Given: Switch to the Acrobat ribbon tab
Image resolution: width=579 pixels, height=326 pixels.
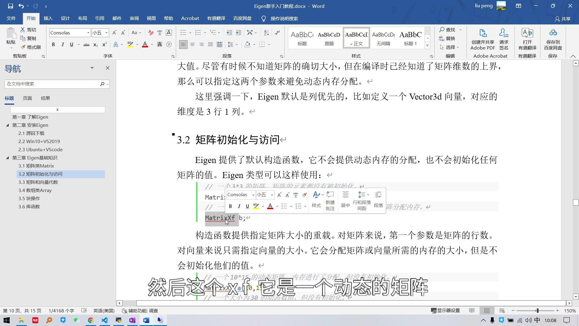Looking at the screenshot, I should tap(190, 18).
